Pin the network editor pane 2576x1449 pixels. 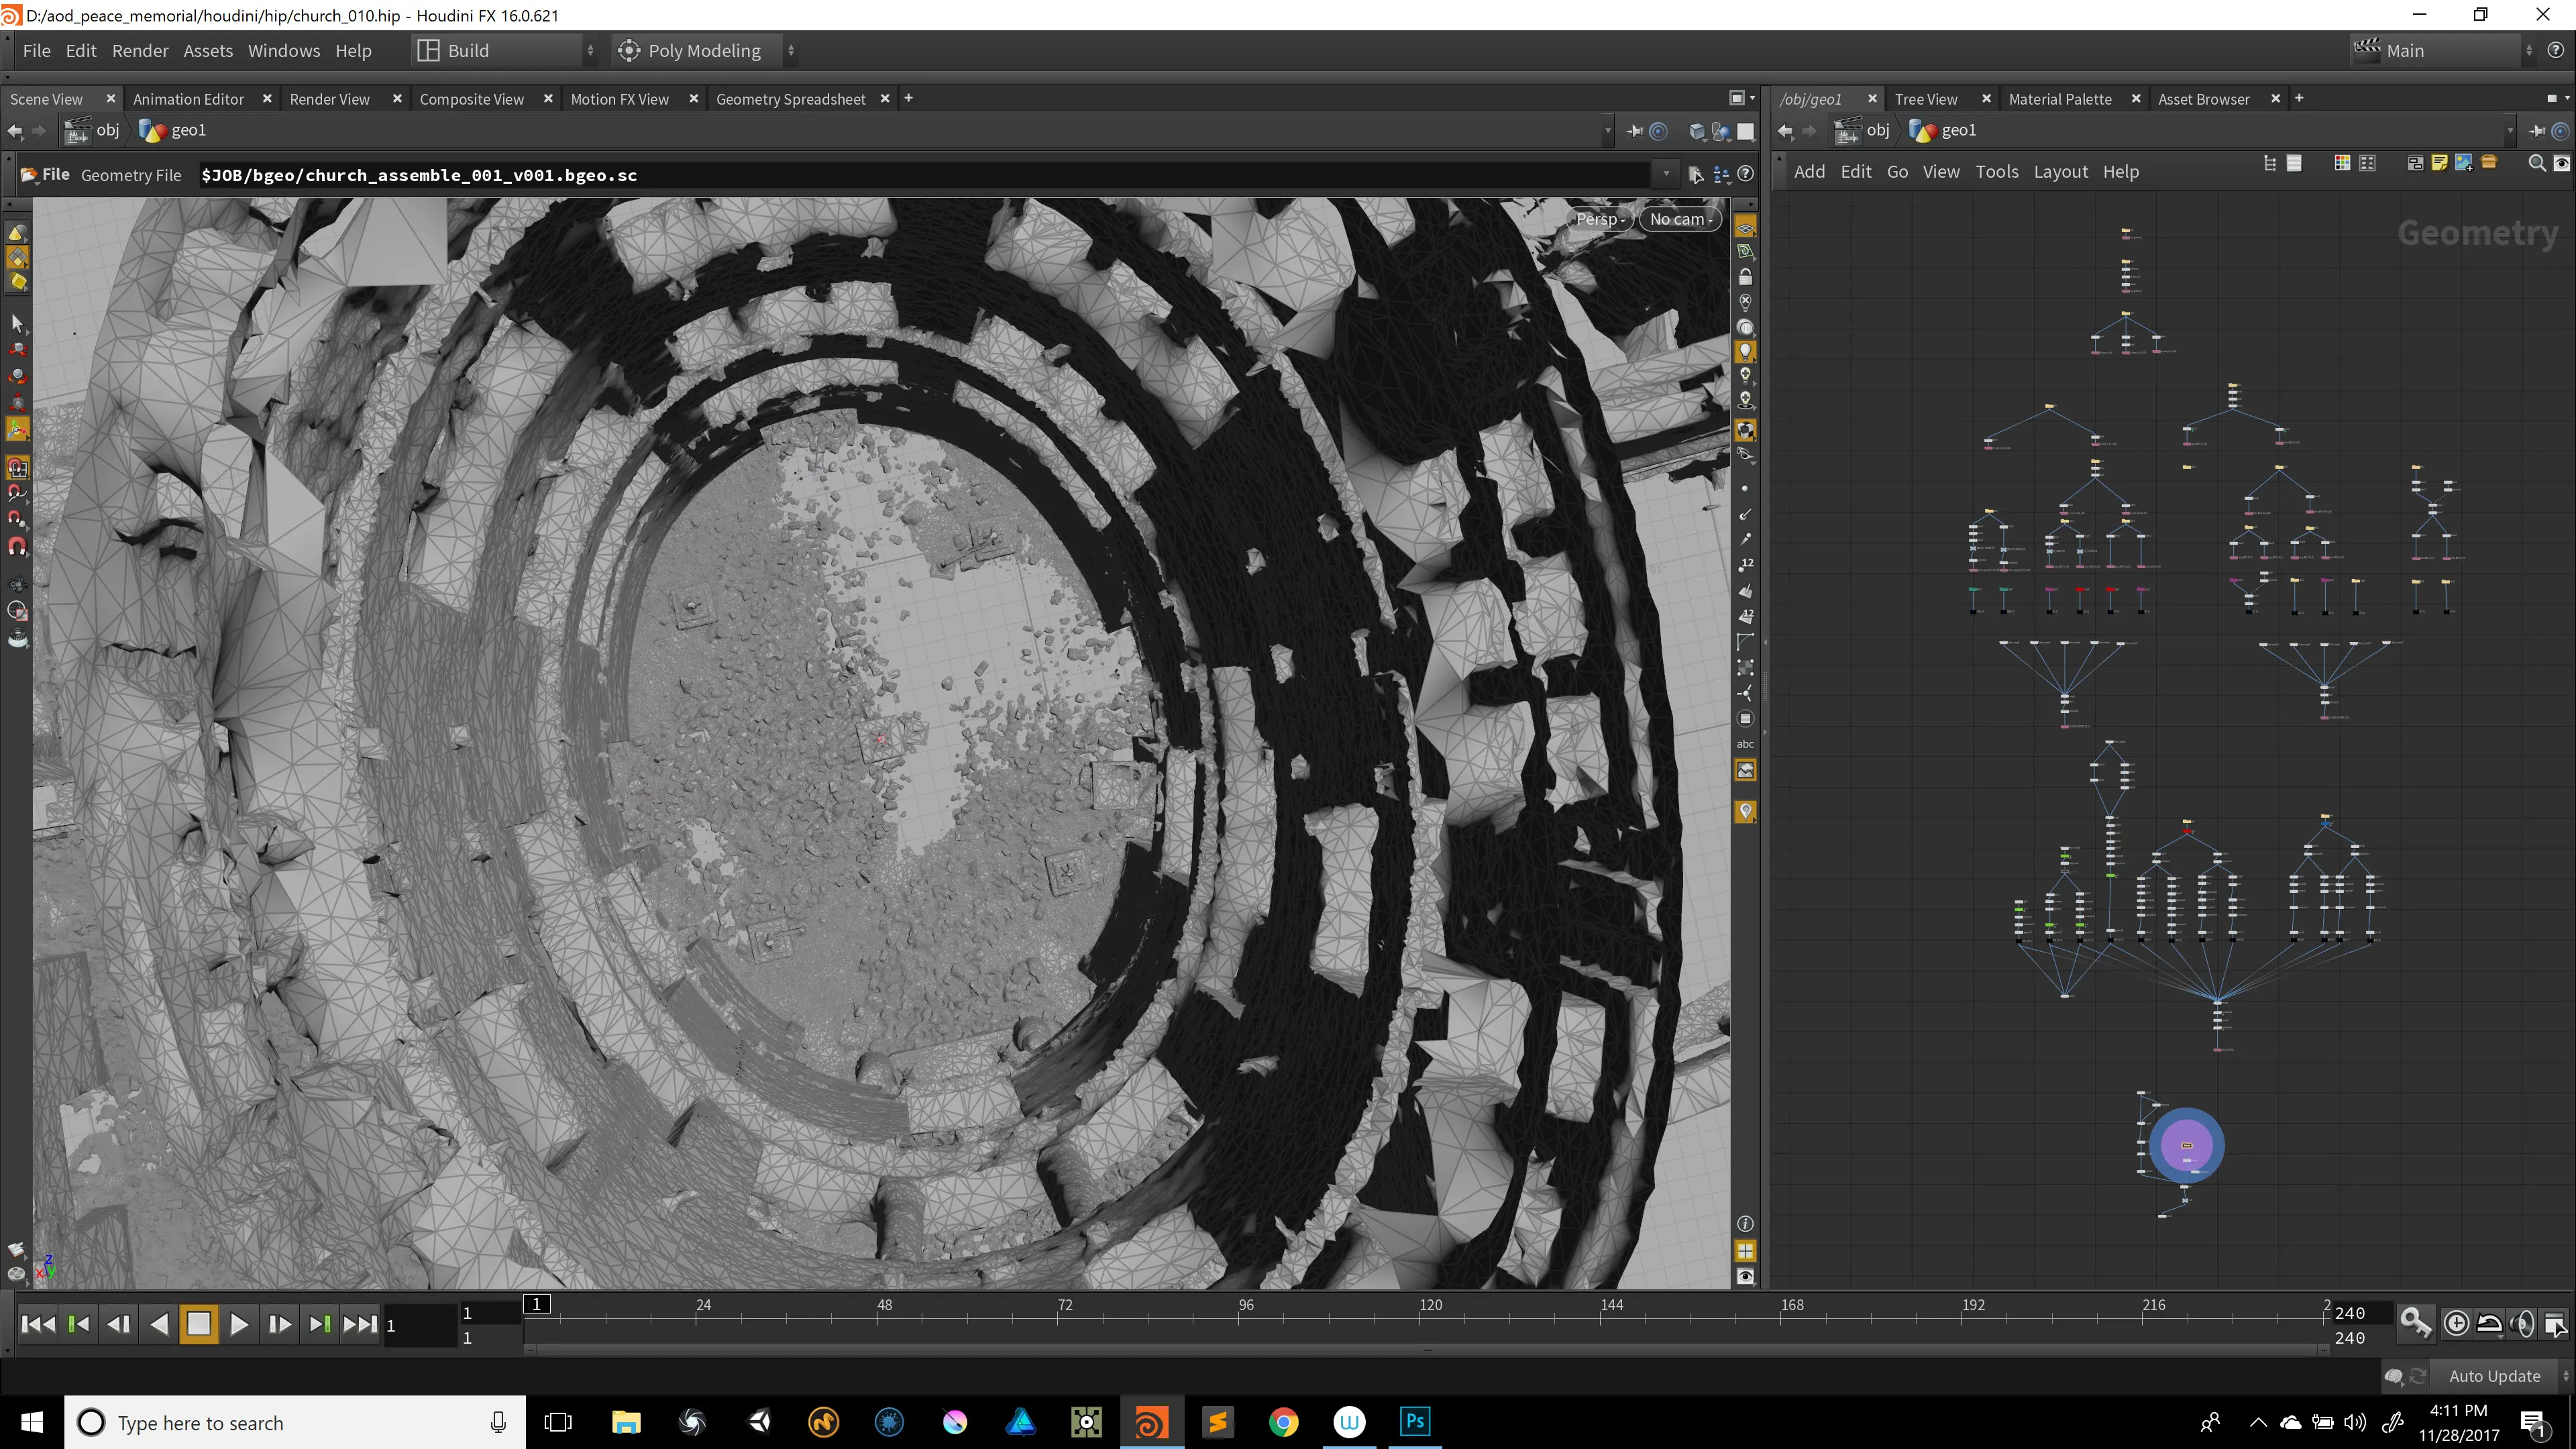tap(2537, 131)
